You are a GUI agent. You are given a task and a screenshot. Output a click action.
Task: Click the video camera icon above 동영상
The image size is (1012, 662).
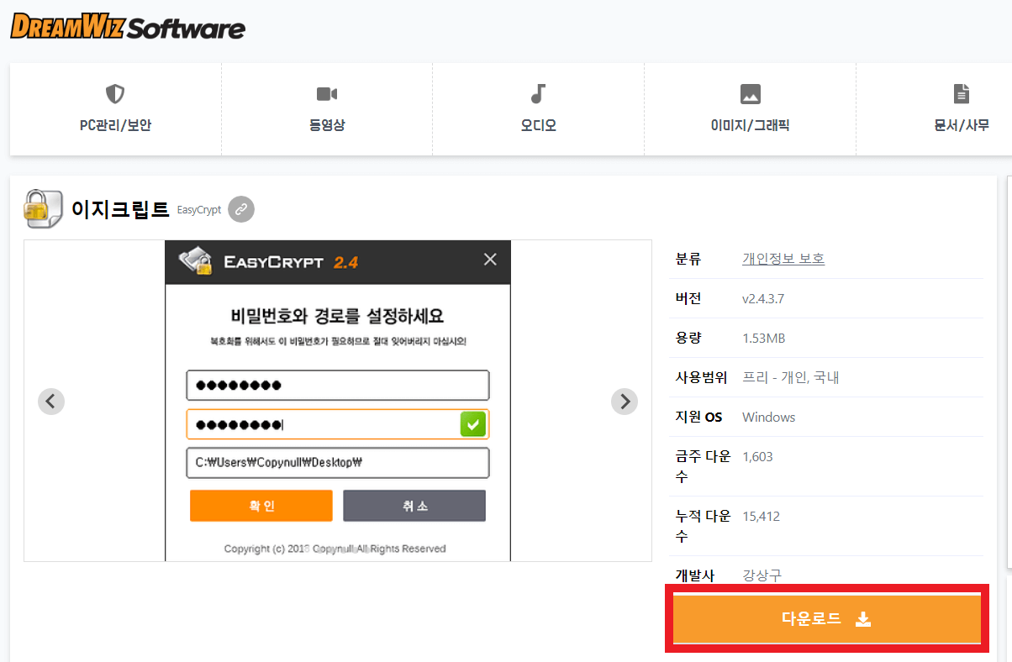coord(326,94)
